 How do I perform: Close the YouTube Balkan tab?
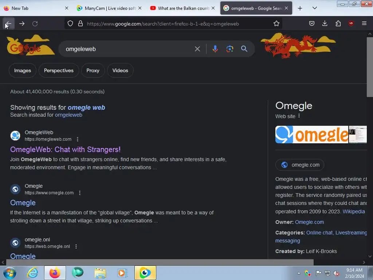(213, 8)
